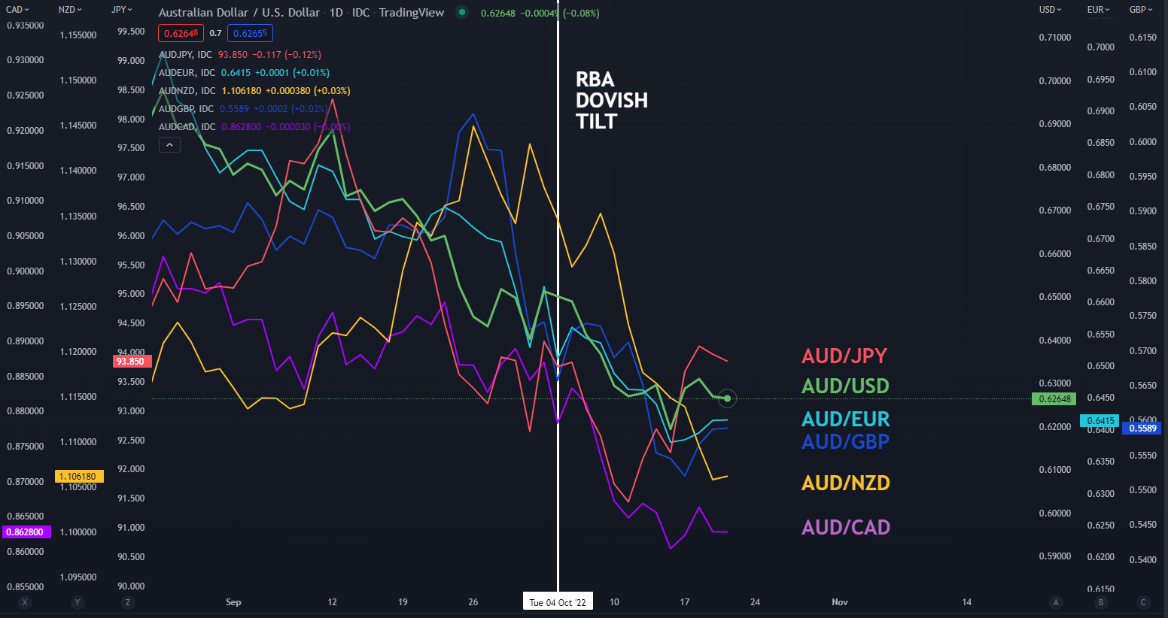Open the NZD price scale dropdown
This screenshot has width=1168, height=618.
70,10
